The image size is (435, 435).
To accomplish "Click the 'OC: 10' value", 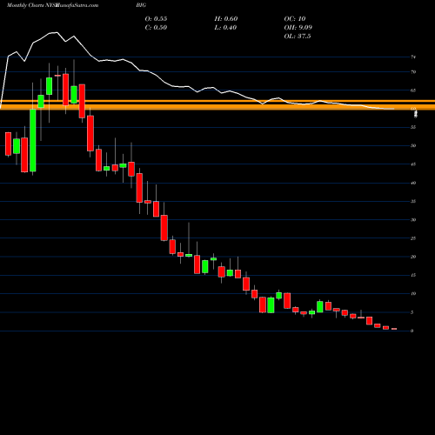I will tap(295, 19).
